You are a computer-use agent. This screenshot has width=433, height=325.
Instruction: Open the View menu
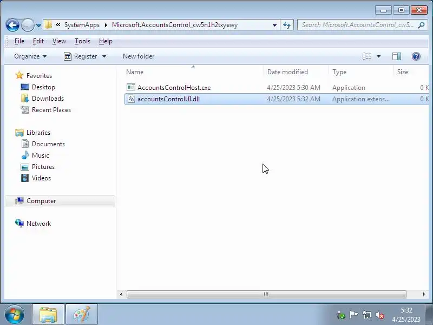coord(59,41)
